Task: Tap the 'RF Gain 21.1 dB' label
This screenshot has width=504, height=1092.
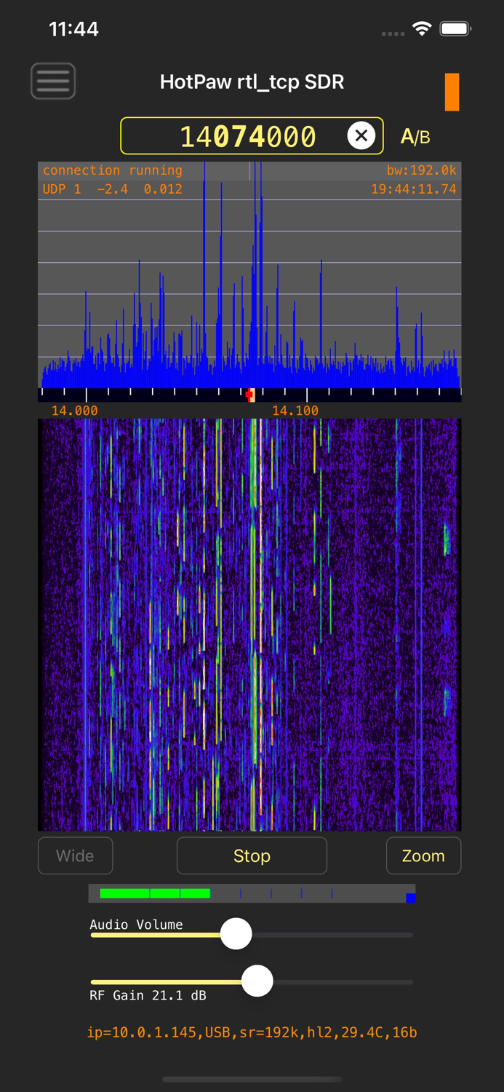Action: tap(148, 995)
